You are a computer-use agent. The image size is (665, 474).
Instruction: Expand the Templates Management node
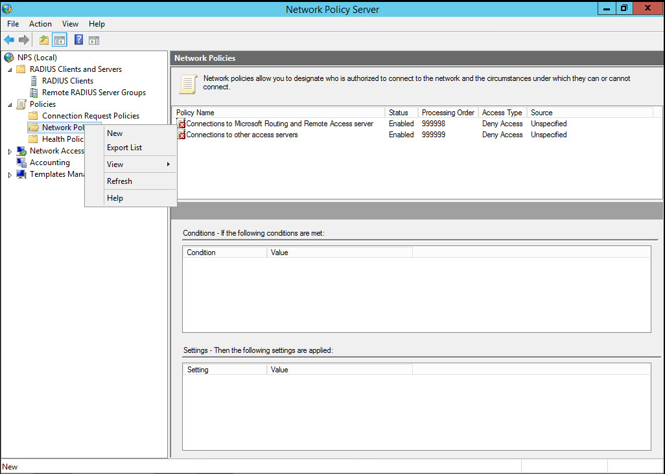click(10, 174)
